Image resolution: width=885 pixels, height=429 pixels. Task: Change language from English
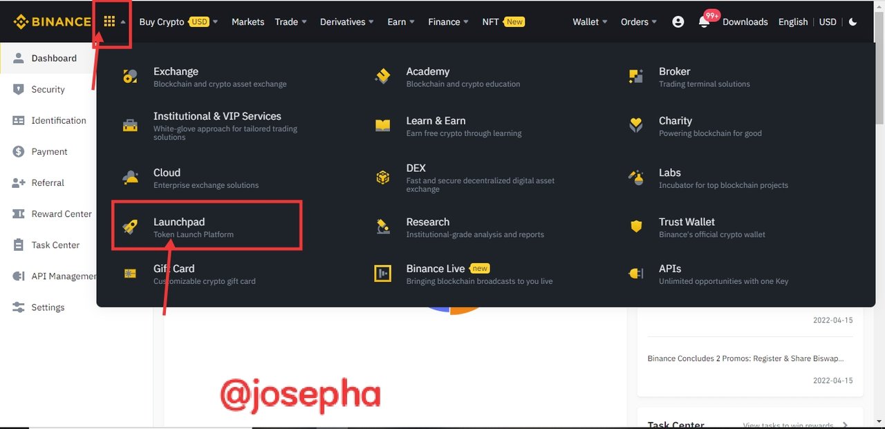(x=792, y=21)
